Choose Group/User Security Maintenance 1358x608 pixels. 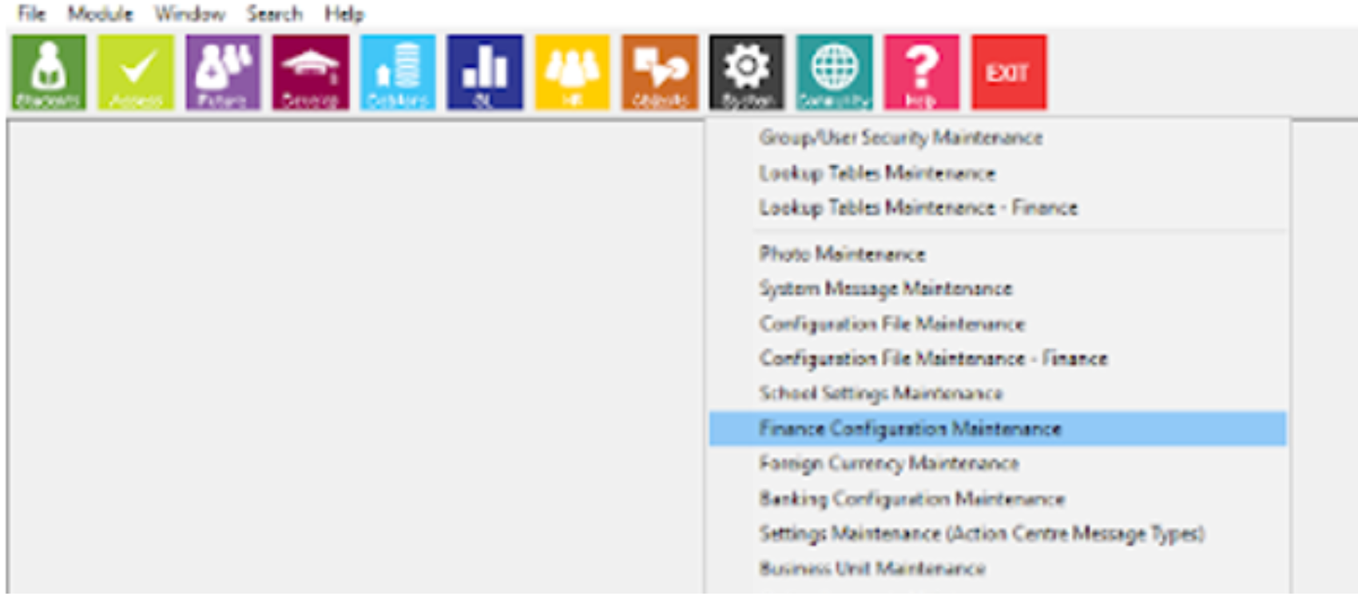901,137
